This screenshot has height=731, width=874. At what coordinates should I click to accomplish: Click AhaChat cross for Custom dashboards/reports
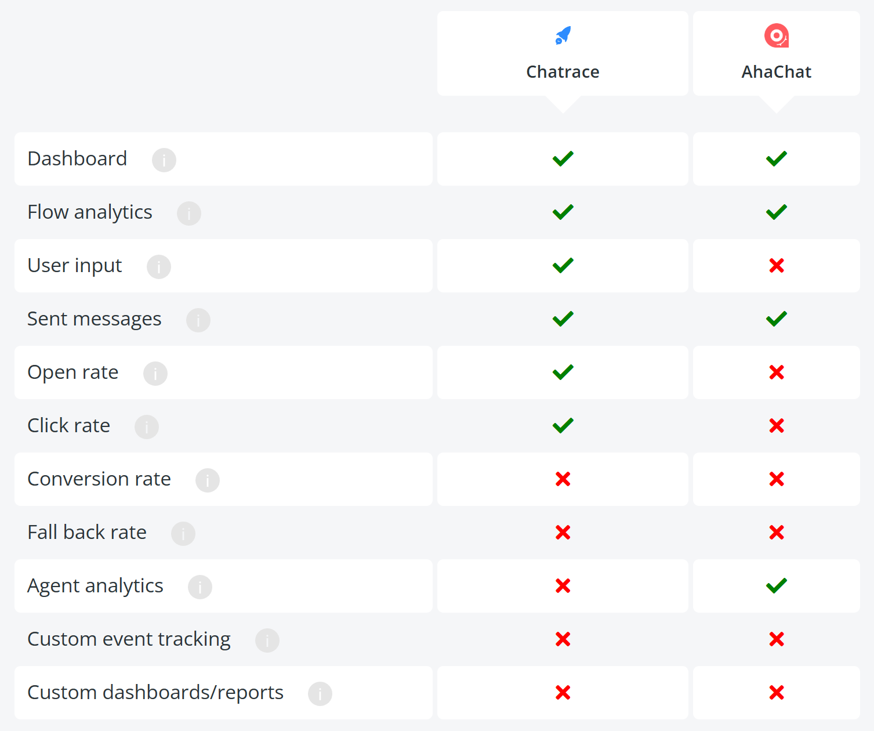(x=777, y=692)
